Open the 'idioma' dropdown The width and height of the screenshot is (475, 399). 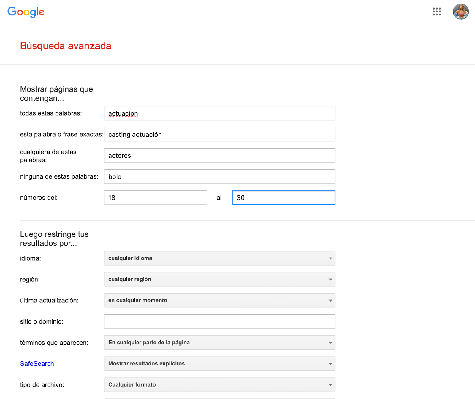pyautogui.click(x=220, y=258)
